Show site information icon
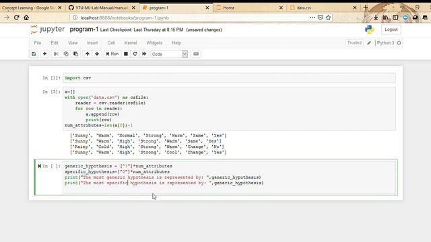 click(x=75, y=17)
